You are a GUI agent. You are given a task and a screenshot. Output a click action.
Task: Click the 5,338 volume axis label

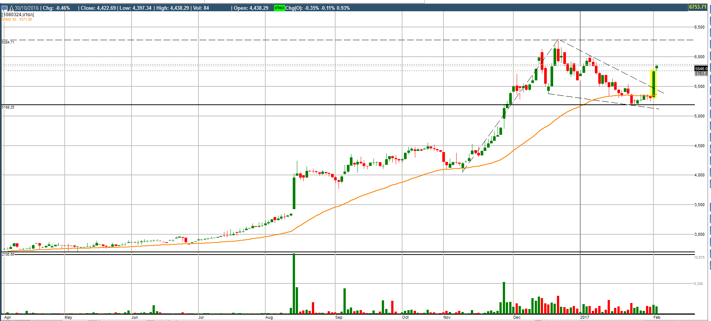coord(698,284)
